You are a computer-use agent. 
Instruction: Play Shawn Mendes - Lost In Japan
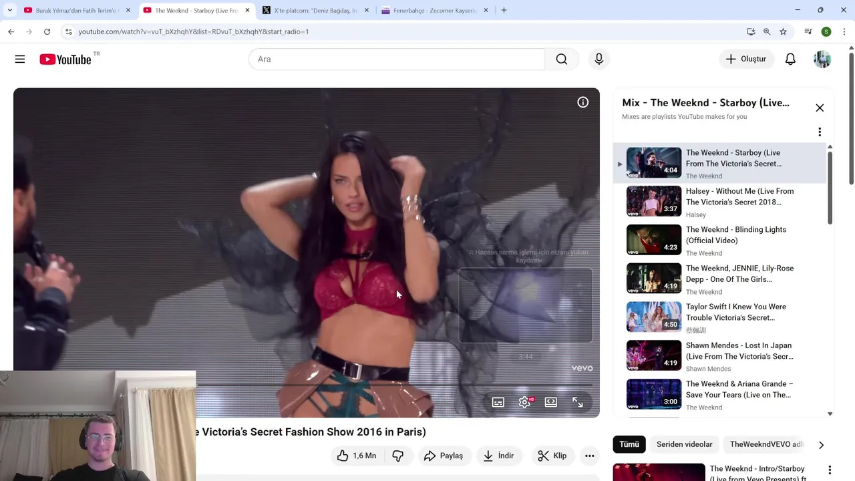pyautogui.click(x=719, y=357)
